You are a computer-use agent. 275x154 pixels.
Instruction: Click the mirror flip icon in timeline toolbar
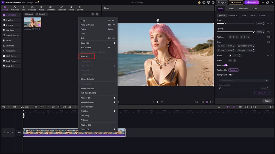70,107
